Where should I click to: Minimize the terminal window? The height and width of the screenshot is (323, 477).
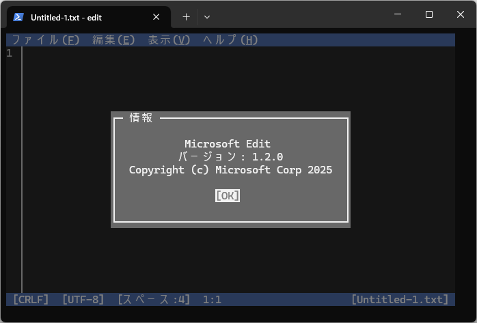point(398,14)
